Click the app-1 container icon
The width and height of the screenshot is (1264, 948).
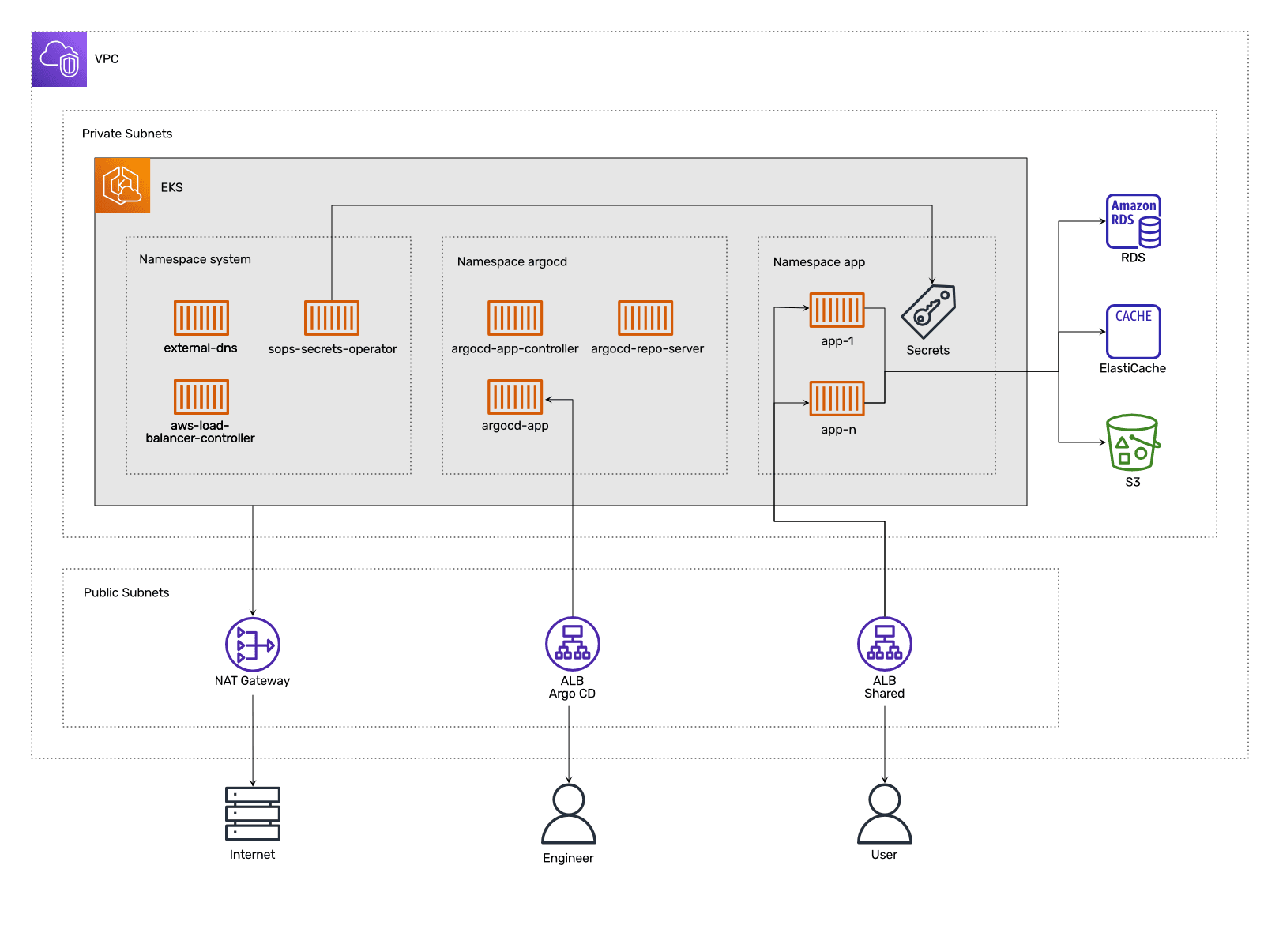(x=837, y=310)
